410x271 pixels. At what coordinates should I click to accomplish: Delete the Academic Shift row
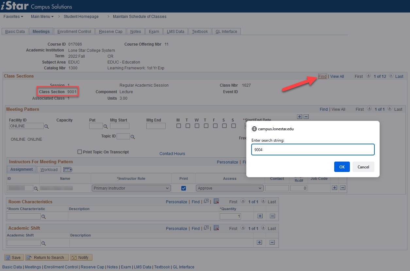pyautogui.click(x=272, y=242)
